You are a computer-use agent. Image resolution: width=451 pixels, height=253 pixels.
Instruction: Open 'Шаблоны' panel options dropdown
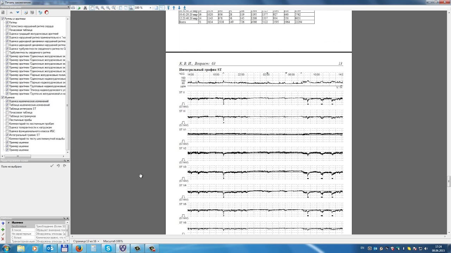[x=68, y=218]
